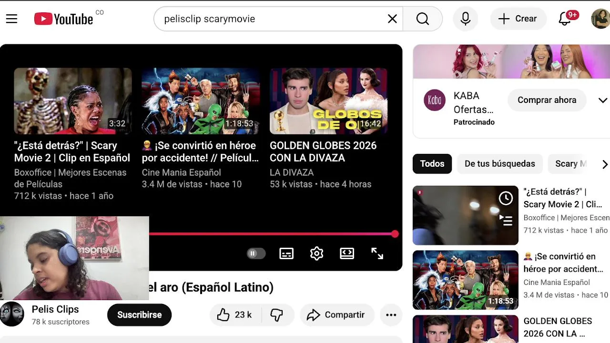The height and width of the screenshot is (343, 610).
Task: Enter fullscreen mode
Action: pos(377,254)
